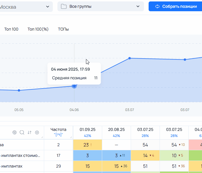Switch to the Топ 100 tab

click(x=11, y=29)
